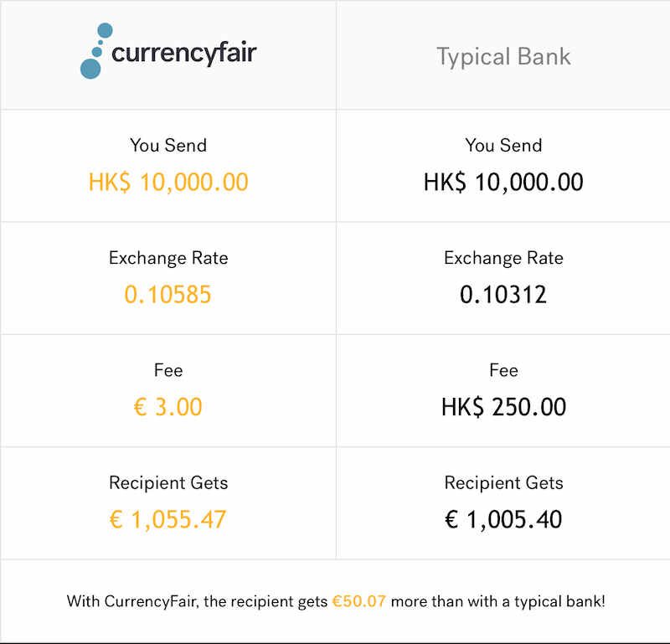This screenshot has width=670, height=644.
Task: Click the € 1,005.40 recipient amount
Action: [503, 520]
